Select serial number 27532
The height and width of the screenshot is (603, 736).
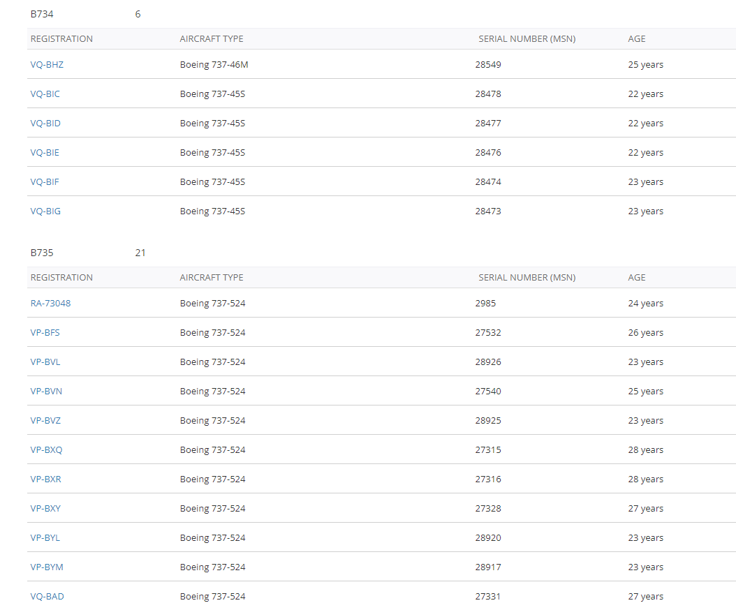(x=488, y=333)
